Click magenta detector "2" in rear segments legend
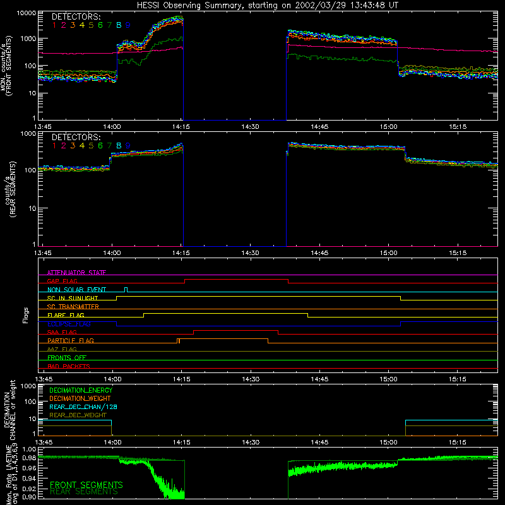 coord(64,146)
